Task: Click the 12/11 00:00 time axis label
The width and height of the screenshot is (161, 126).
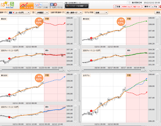Action: click(18, 124)
